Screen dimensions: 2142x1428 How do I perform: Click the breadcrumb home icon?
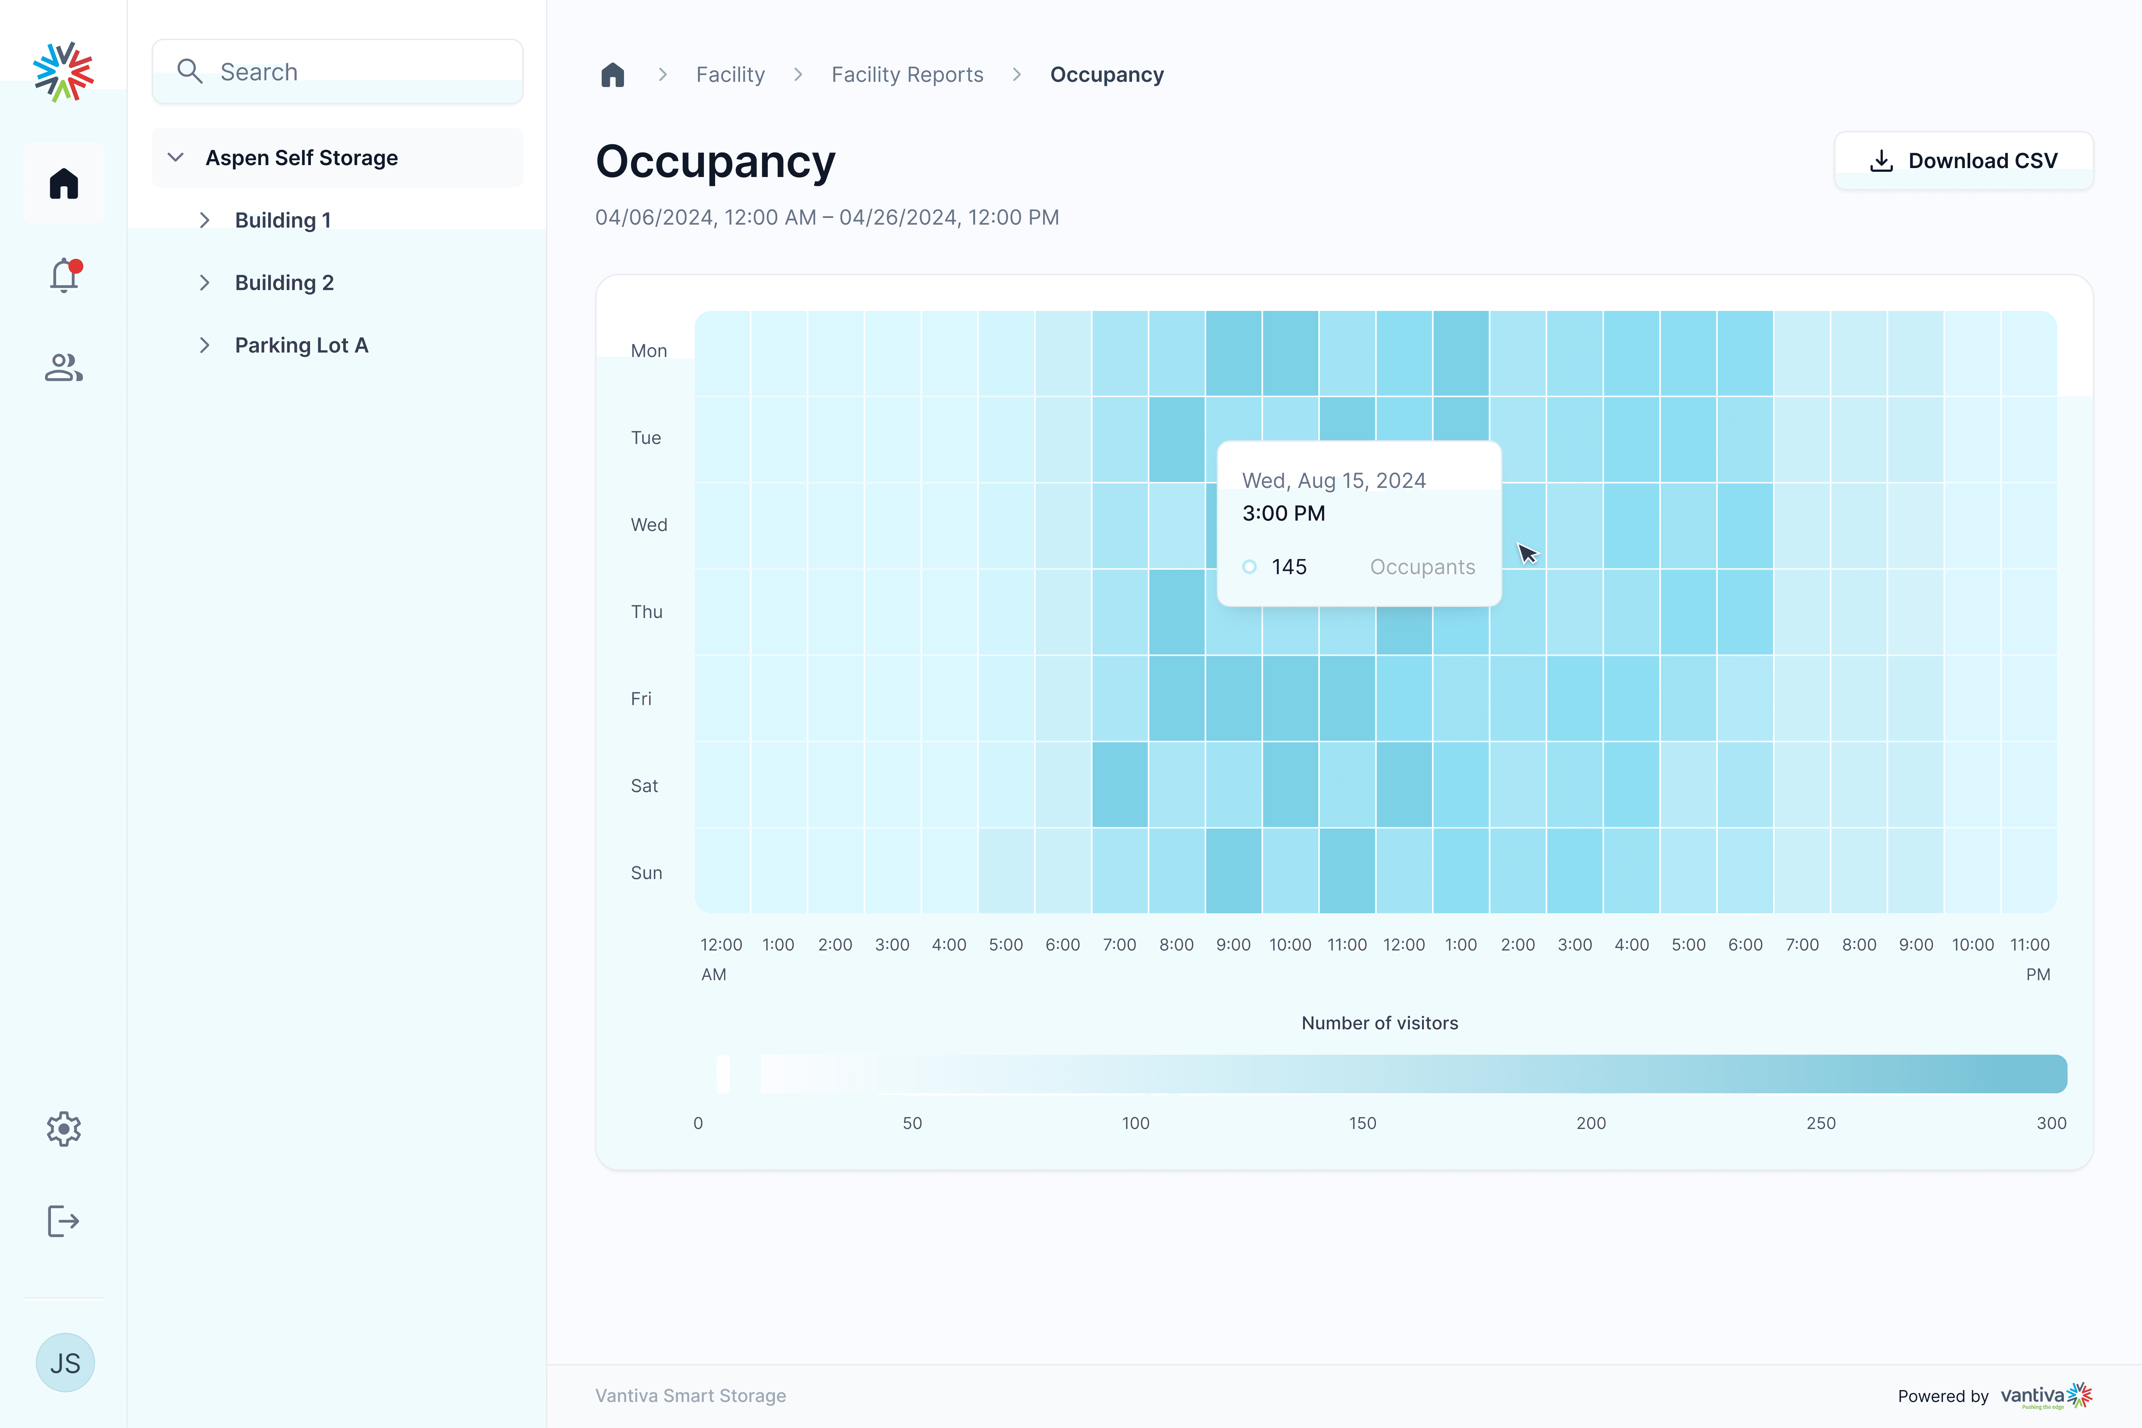pos(613,75)
